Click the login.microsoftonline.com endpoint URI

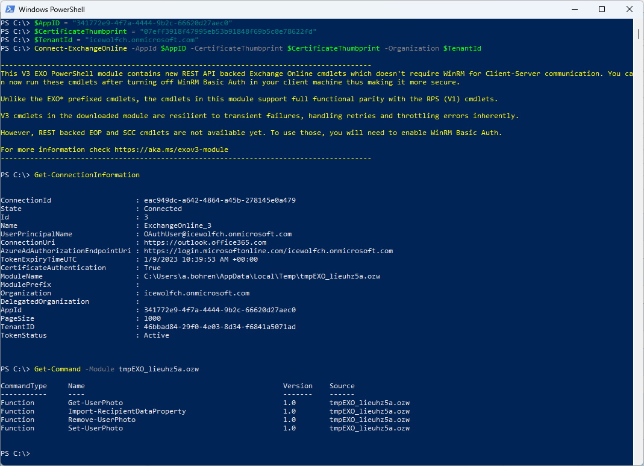click(x=268, y=251)
